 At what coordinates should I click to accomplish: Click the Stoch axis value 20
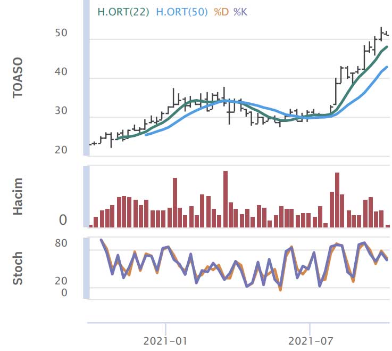(x=61, y=281)
